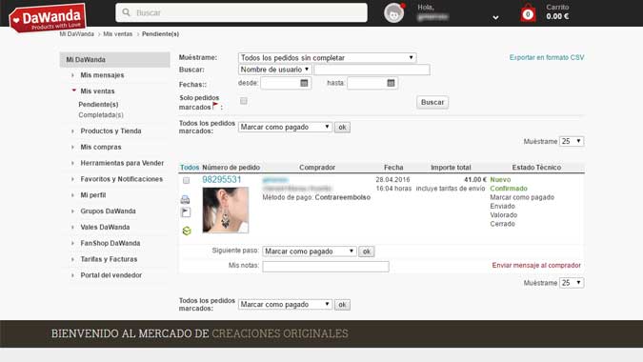Open the 'hasta' calendar picker
Viewport: 643px width, 362px height.
coord(391,83)
